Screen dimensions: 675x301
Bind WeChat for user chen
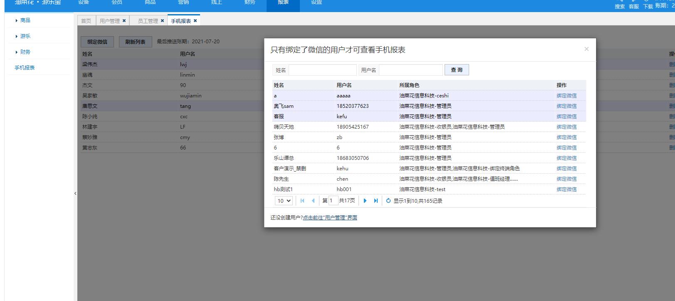(x=566, y=179)
